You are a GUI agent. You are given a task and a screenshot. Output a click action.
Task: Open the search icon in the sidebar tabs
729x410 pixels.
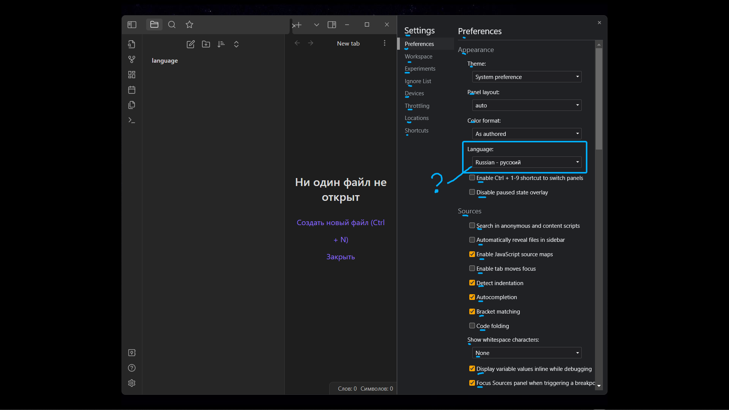tap(172, 25)
